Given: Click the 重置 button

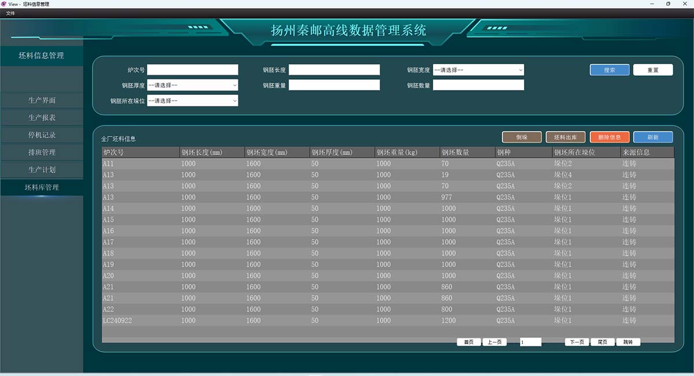Looking at the screenshot, I should click(x=653, y=69).
